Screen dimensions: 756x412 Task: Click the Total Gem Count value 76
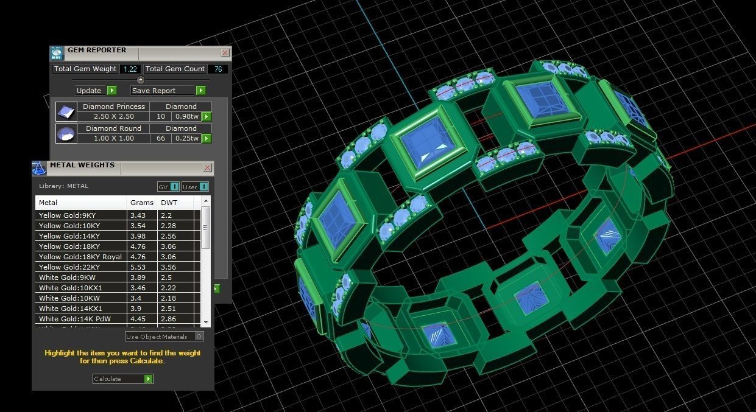tap(218, 69)
